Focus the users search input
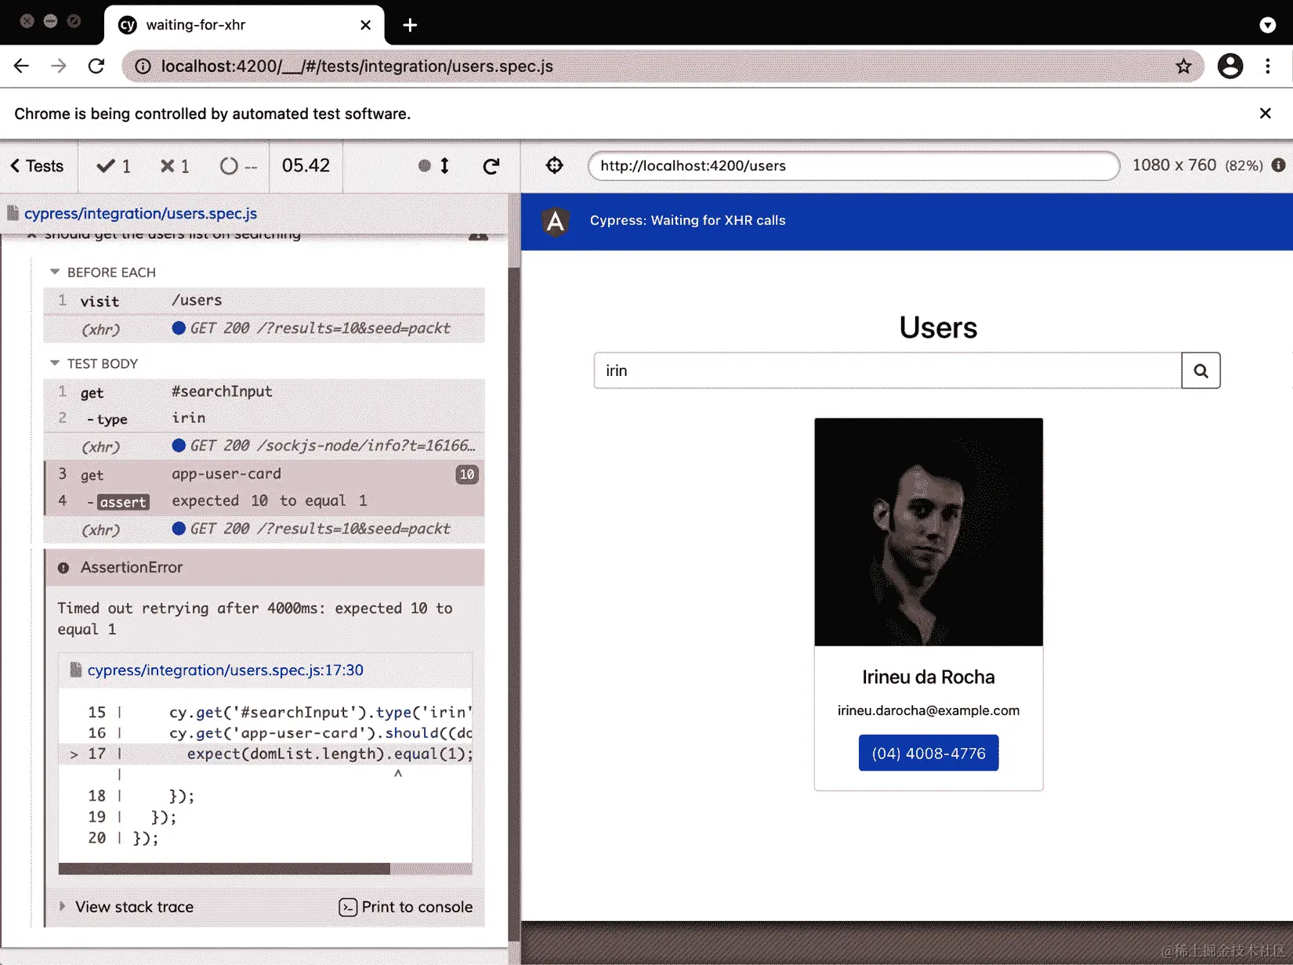Viewport: 1293px width, 965px height. click(888, 370)
